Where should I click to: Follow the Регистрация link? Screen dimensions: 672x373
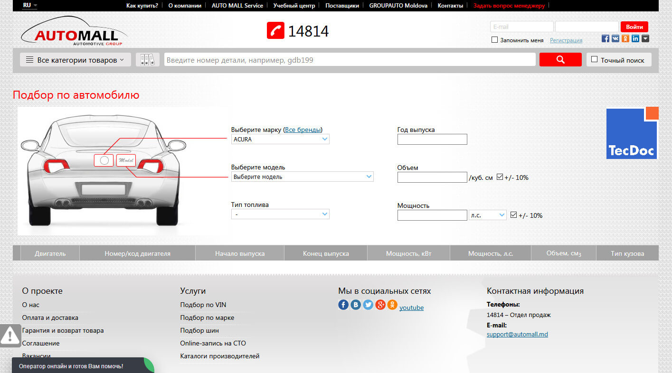pos(566,40)
